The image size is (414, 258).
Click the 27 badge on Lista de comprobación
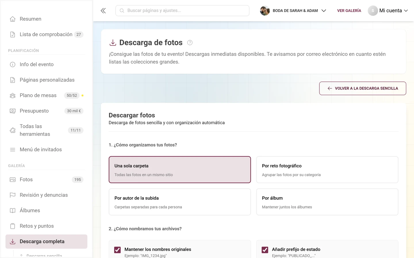click(79, 34)
